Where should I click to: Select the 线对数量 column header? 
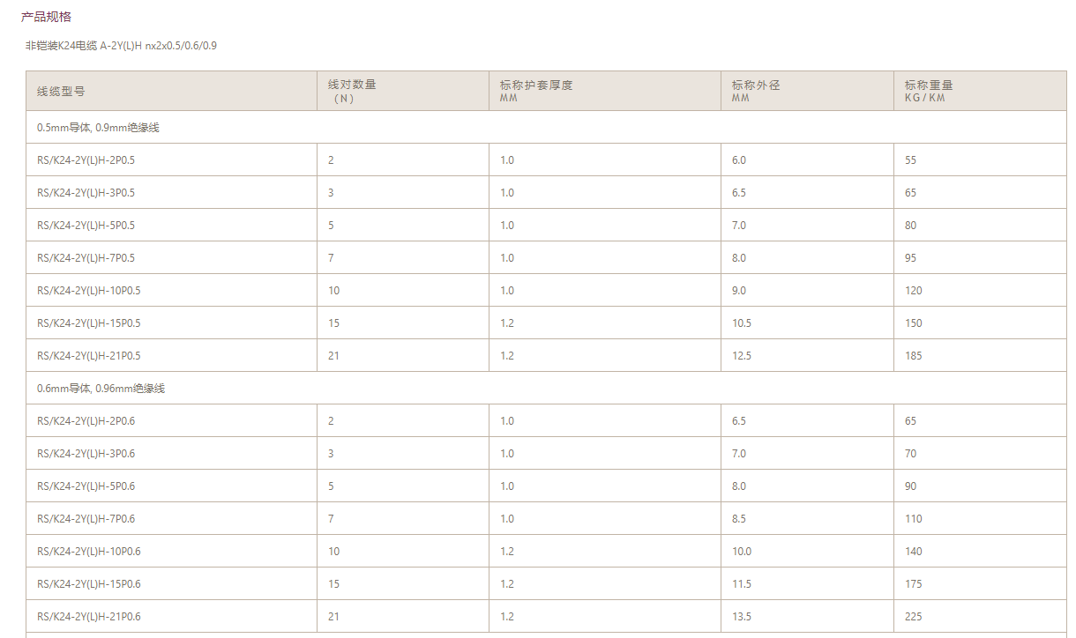pyautogui.click(x=352, y=85)
